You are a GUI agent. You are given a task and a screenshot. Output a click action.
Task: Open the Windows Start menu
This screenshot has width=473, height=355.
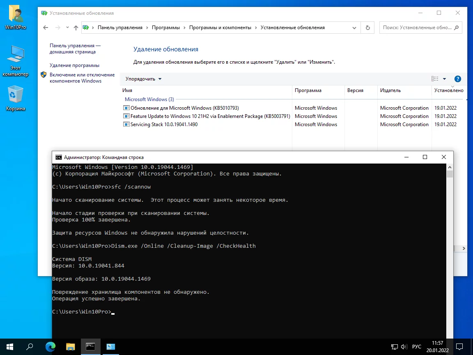point(10,346)
